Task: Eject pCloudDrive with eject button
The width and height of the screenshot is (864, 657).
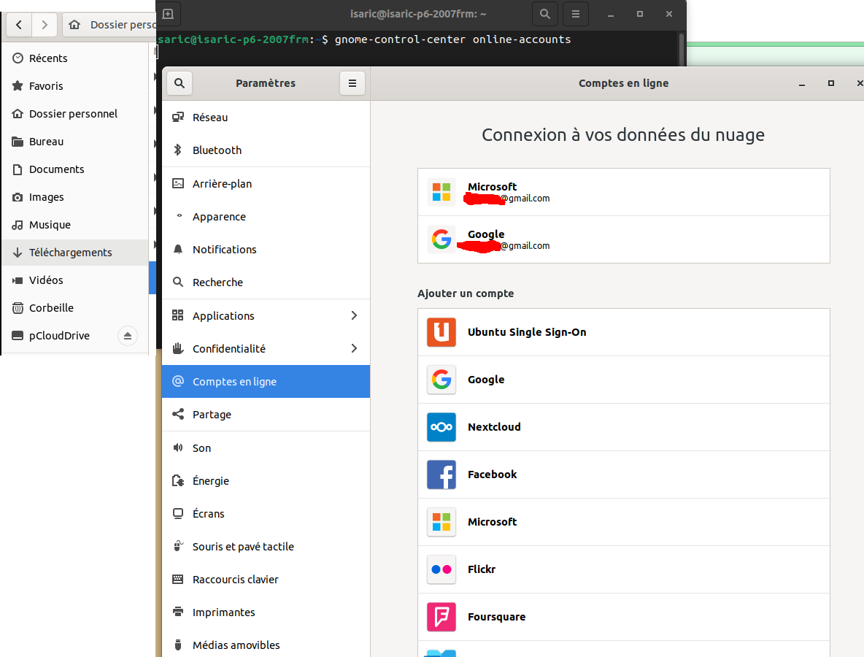Action: 127,336
